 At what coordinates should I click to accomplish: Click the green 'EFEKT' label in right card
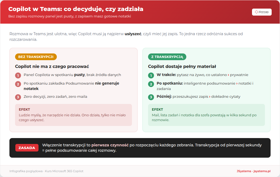tap(157, 110)
